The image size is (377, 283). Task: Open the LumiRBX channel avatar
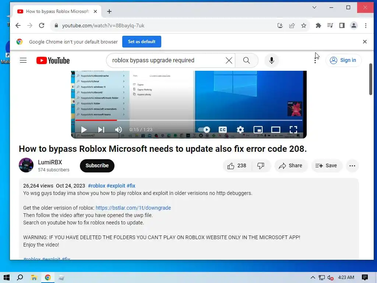click(26, 165)
